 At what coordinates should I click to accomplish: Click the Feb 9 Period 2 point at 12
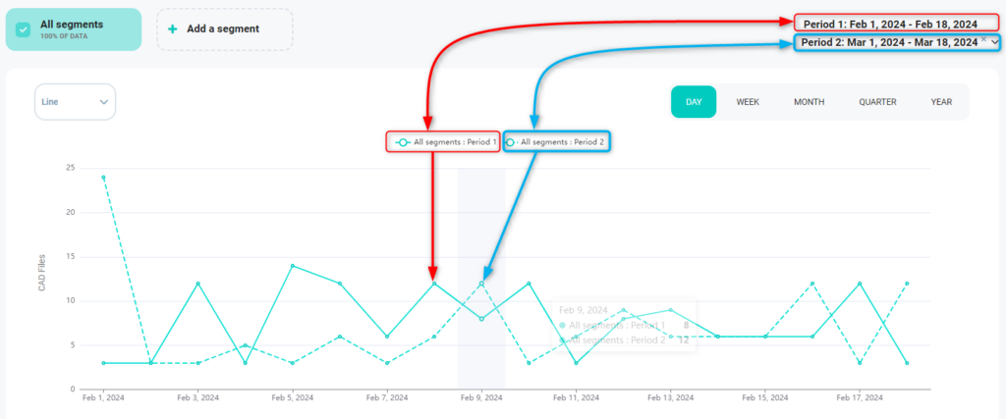[x=481, y=284]
